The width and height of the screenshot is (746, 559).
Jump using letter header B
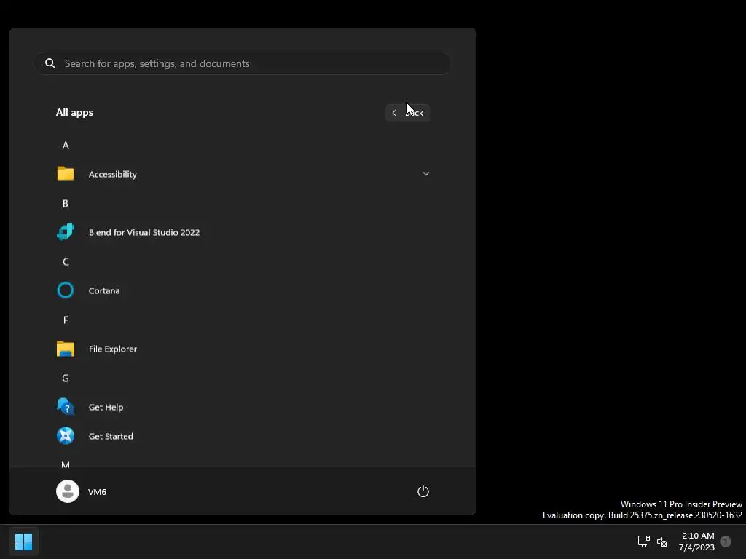pyautogui.click(x=66, y=204)
